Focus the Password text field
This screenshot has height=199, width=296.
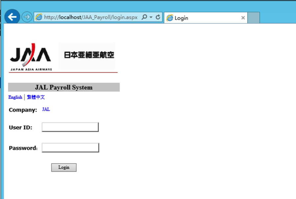click(x=70, y=148)
